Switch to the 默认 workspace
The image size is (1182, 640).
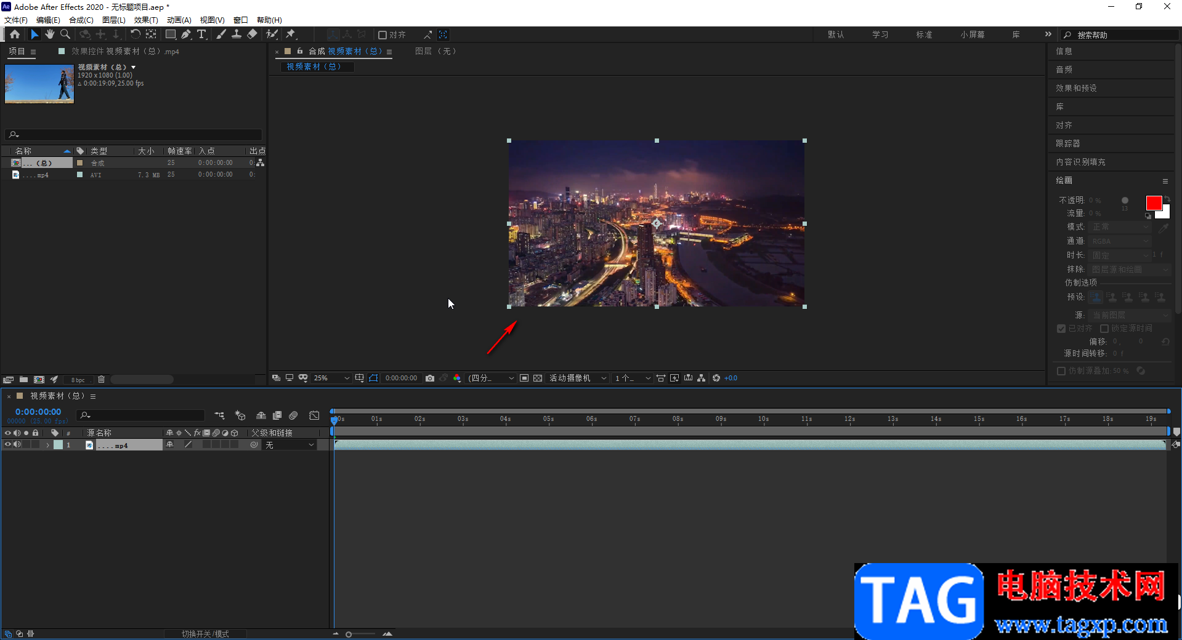click(x=836, y=34)
